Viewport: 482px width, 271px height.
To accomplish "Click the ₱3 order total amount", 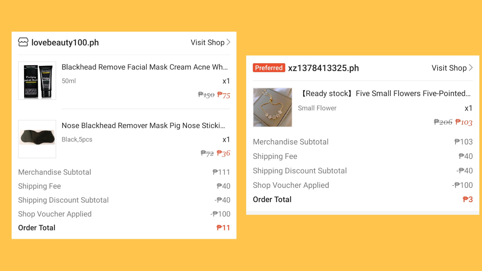I will 468,199.
